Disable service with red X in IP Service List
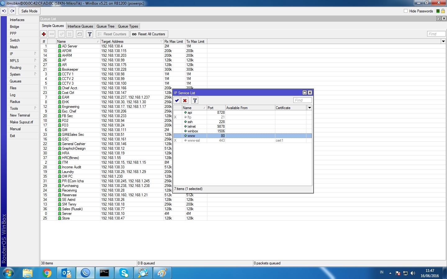The image size is (447, 279). click(x=185, y=100)
